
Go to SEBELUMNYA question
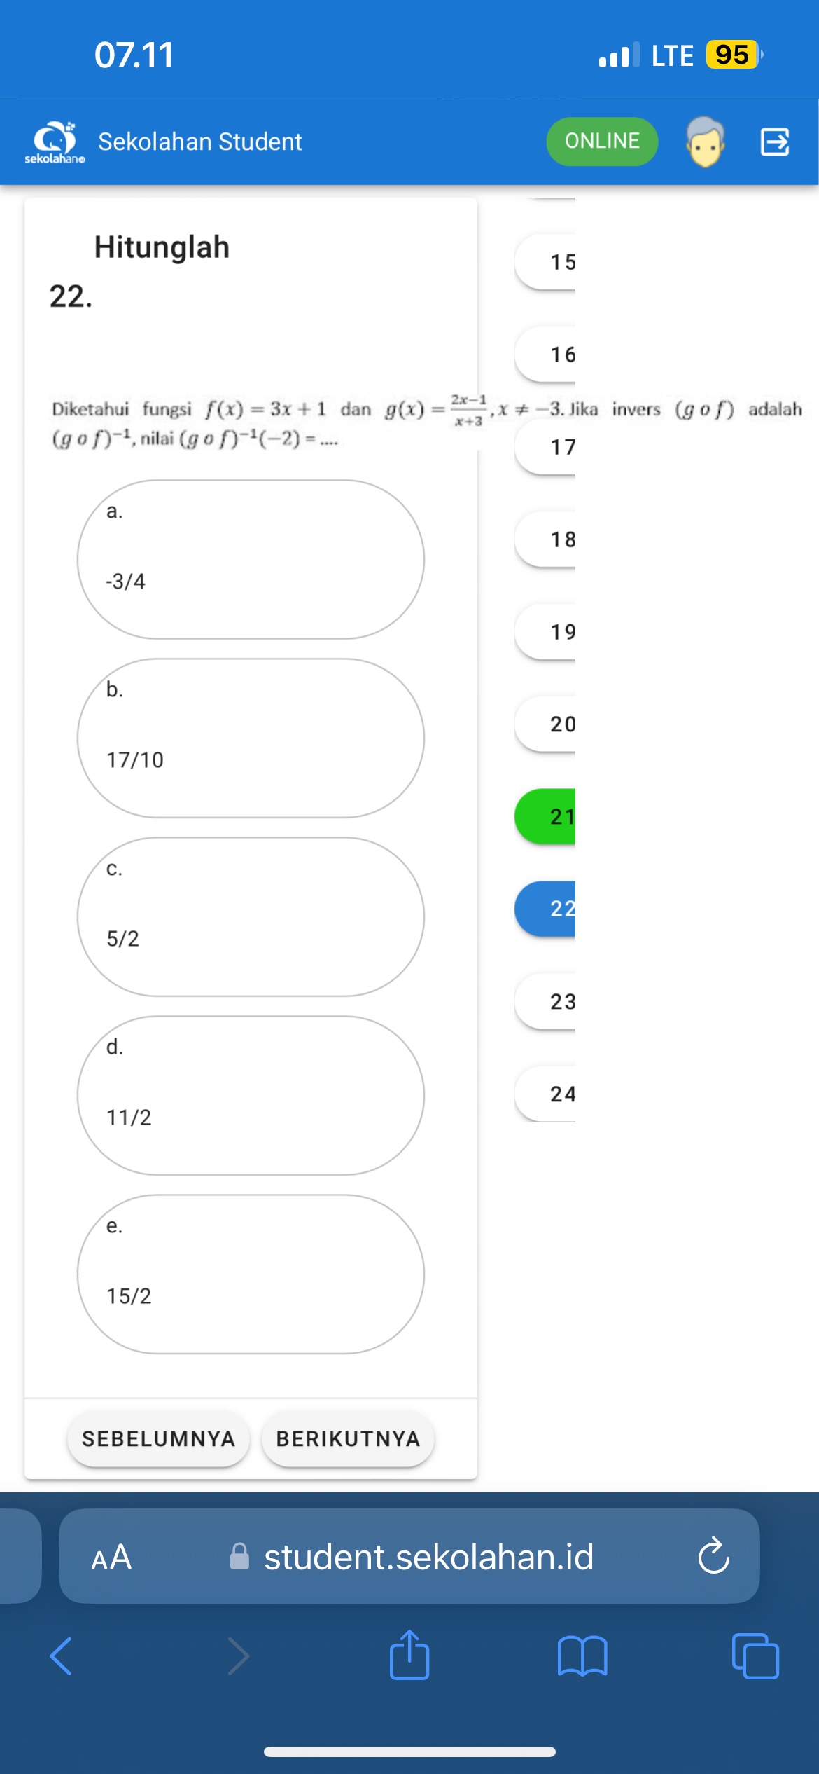pos(158,1438)
